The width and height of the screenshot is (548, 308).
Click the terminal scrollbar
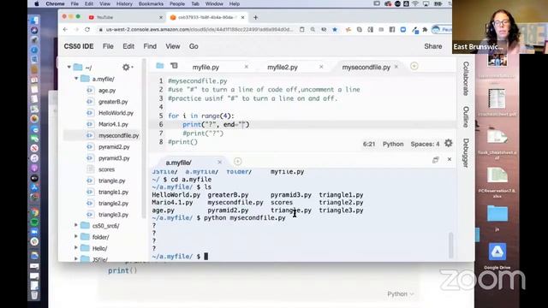451,245
